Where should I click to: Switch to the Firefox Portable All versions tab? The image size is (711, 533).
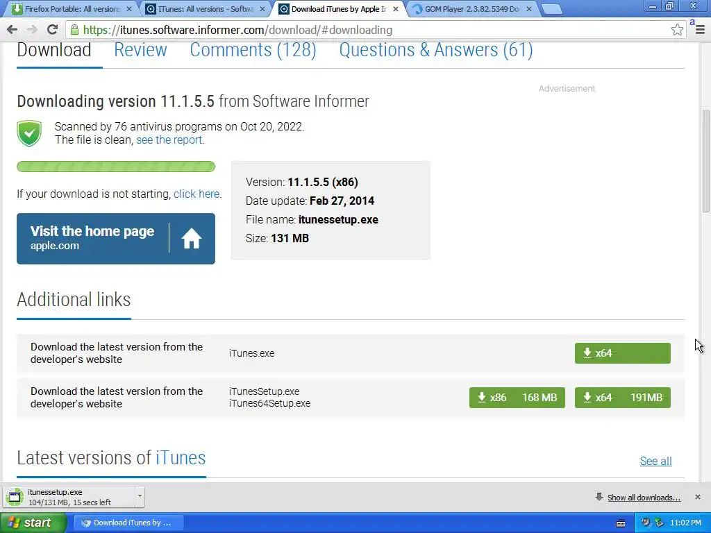click(72, 8)
